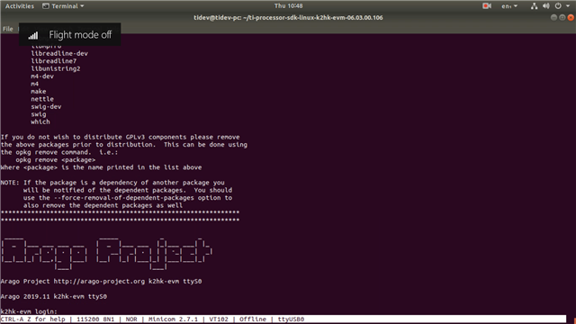Click the 'swig-dev' package line

point(46,106)
